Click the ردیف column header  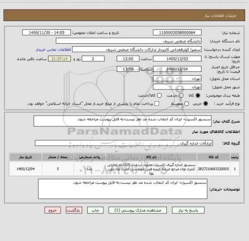[235, 157]
